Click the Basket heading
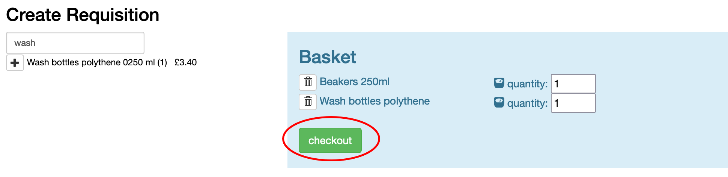This screenshot has width=728, height=177. click(328, 57)
